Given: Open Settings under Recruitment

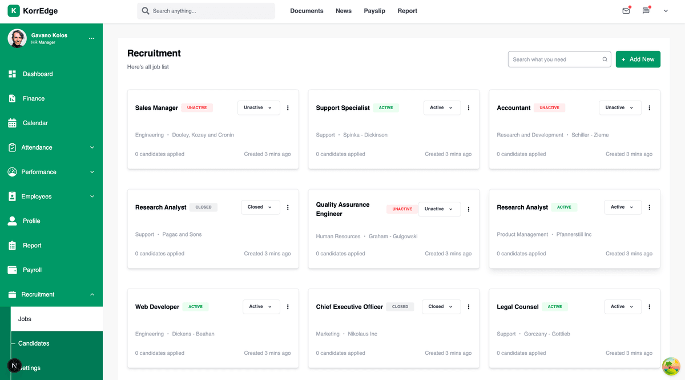Looking at the screenshot, I should pyautogui.click(x=30, y=367).
